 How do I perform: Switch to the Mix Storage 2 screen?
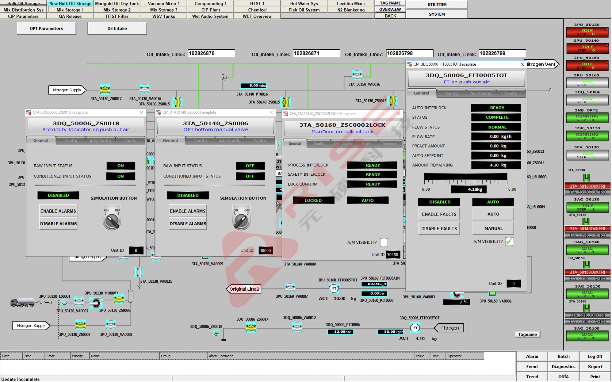[117, 10]
